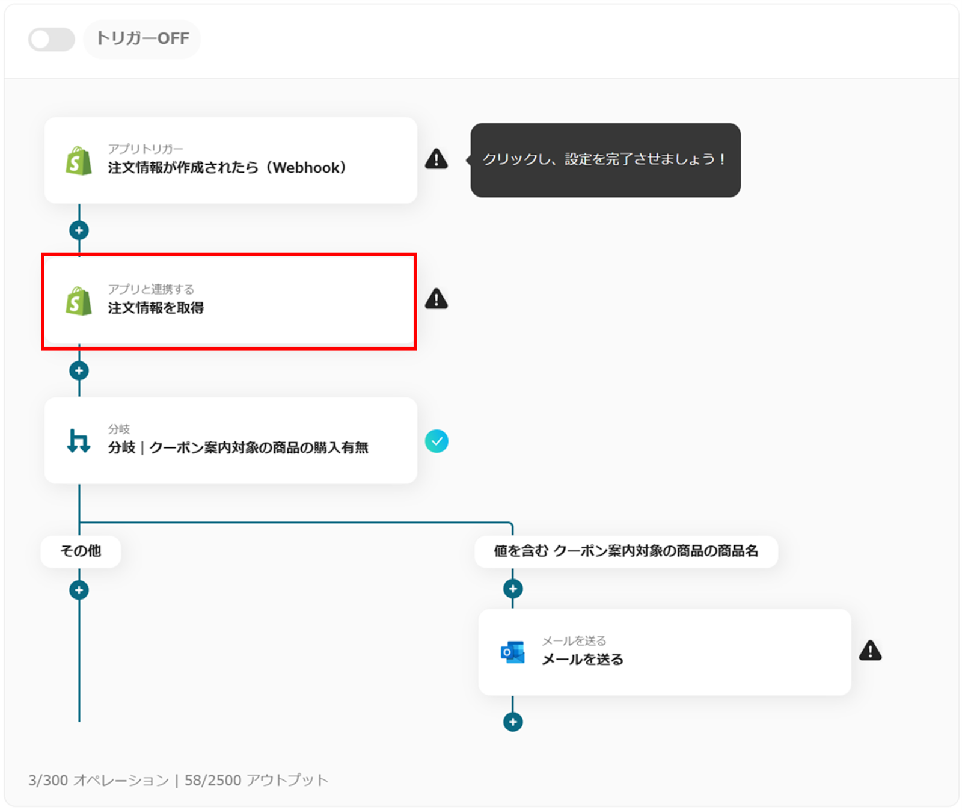Click the クリックし、設定を完了させましょう tooltip
The height and width of the screenshot is (810, 962).
click(605, 160)
